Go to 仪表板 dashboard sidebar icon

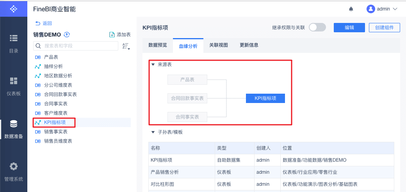pos(14,81)
